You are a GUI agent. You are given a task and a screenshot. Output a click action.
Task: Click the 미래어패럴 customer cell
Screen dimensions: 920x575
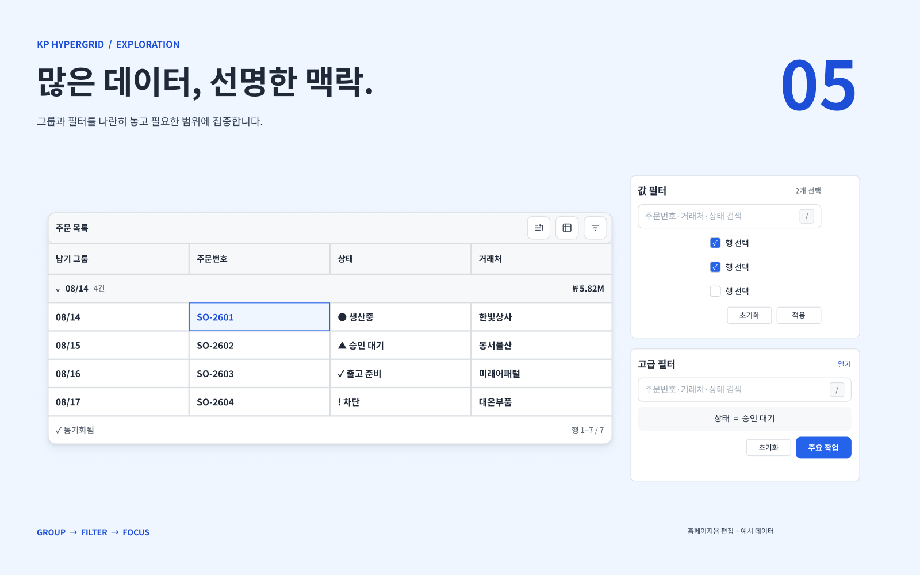541,374
